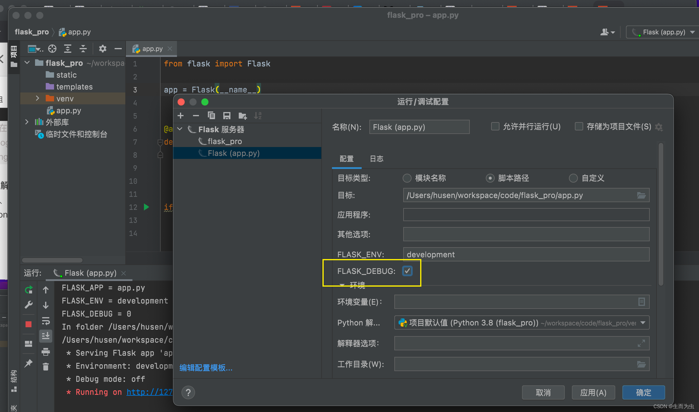Expand the venv folder in project tree
Viewport: 699px width, 412px height.
[x=37, y=98]
